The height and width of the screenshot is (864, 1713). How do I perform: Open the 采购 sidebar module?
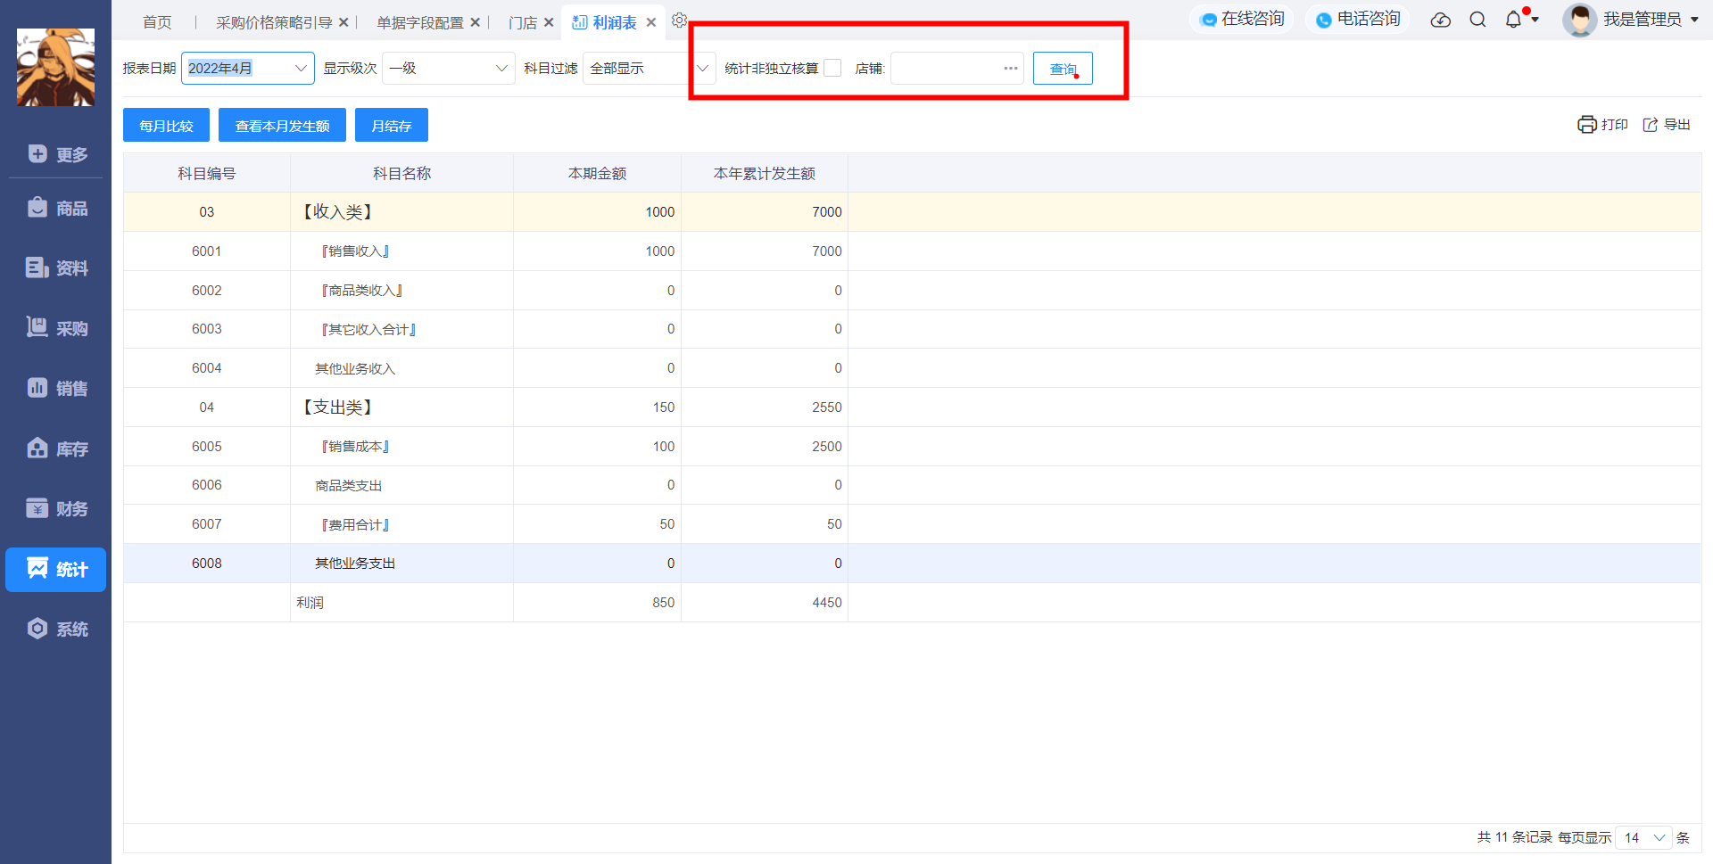click(x=56, y=328)
